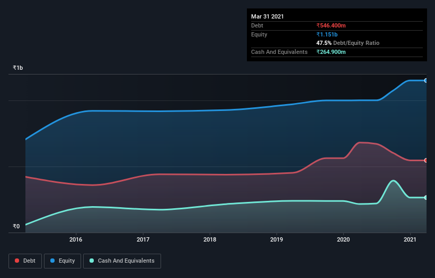Select the Debt endpoint marker on chart

[426, 161]
